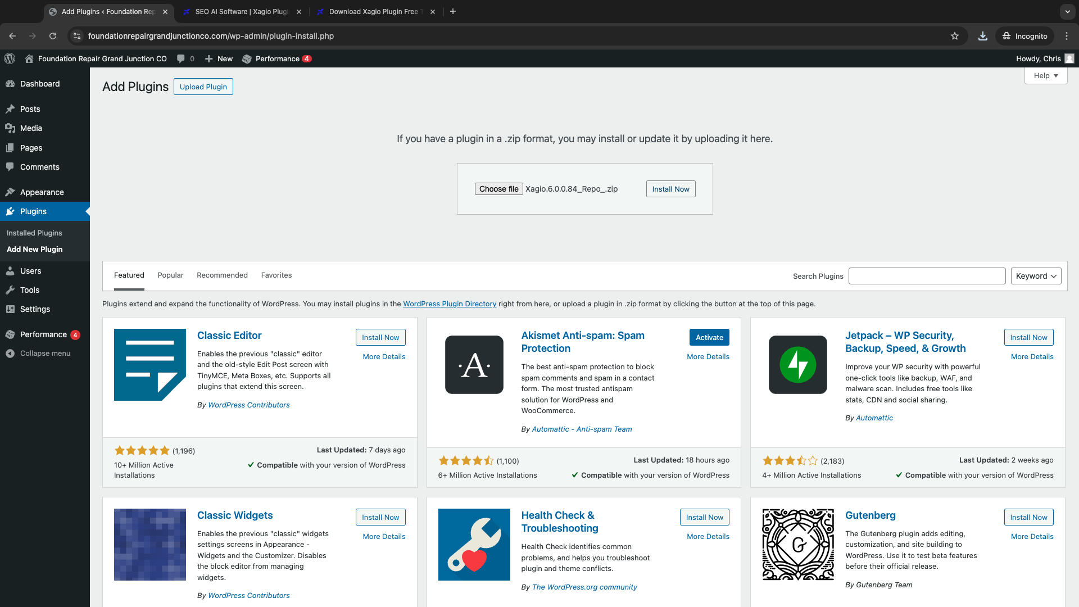Open the Automattic - Anti-spam Team author link
This screenshot has height=607, width=1079.
(x=582, y=429)
